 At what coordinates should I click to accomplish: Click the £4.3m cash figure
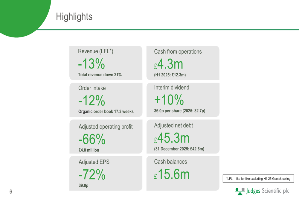(169, 64)
